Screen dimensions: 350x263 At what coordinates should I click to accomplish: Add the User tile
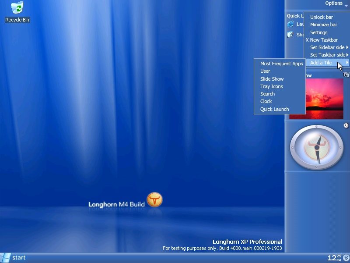coord(280,71)
